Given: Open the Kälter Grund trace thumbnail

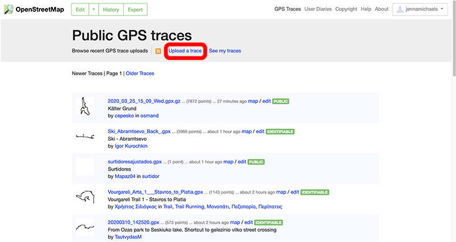Looking at the screenshot, I should 85,106.
